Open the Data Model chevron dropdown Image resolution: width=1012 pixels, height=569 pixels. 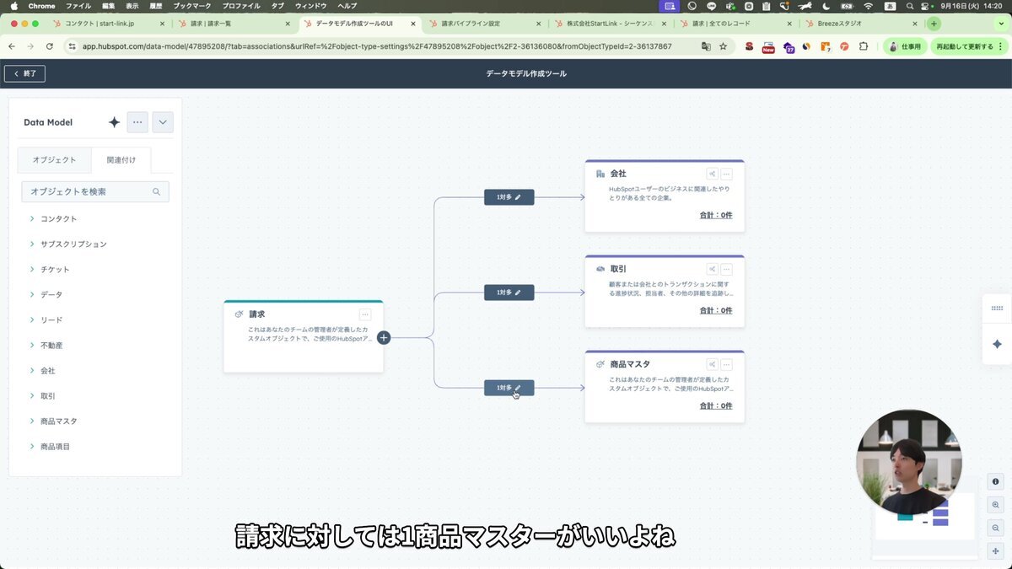[x=162, y=122]
